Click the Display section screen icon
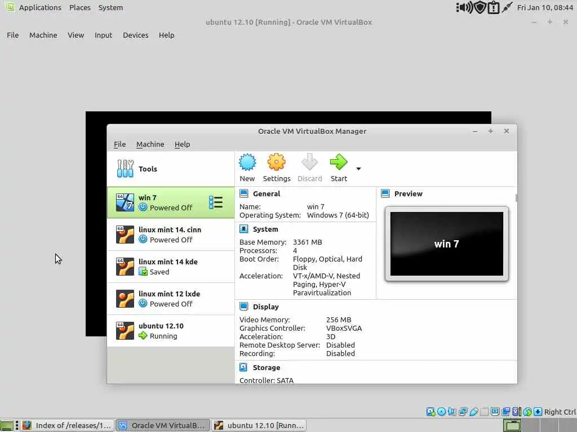 pos(243,307)
